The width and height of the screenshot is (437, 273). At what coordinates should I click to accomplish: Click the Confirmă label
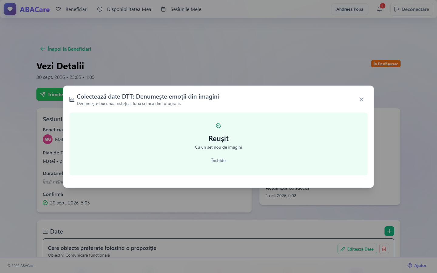(x=53, y=194)
